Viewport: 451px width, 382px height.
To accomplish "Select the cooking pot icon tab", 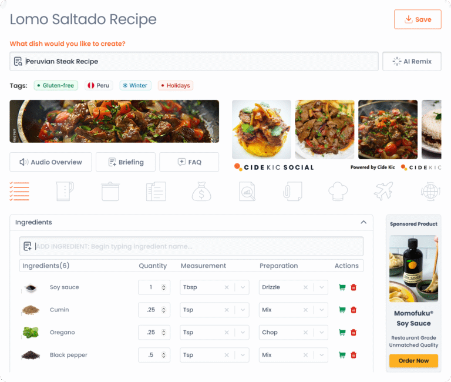I will click(110, 192).
